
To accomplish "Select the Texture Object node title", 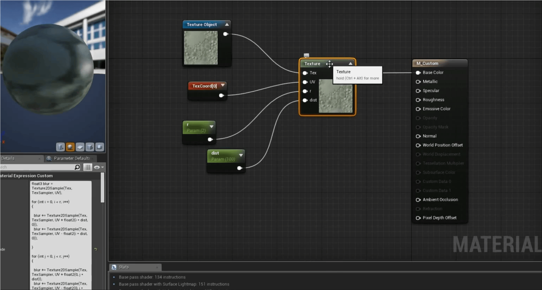I will click(x=202, y=24).
